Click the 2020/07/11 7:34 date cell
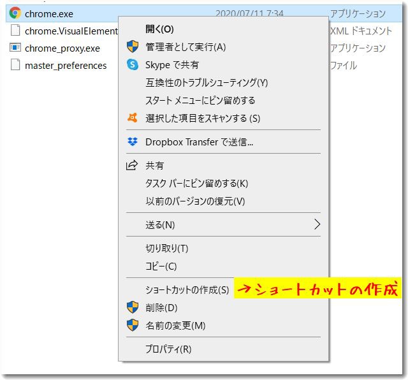The width and height of the screenshot is (408, 380). [249, 13]
